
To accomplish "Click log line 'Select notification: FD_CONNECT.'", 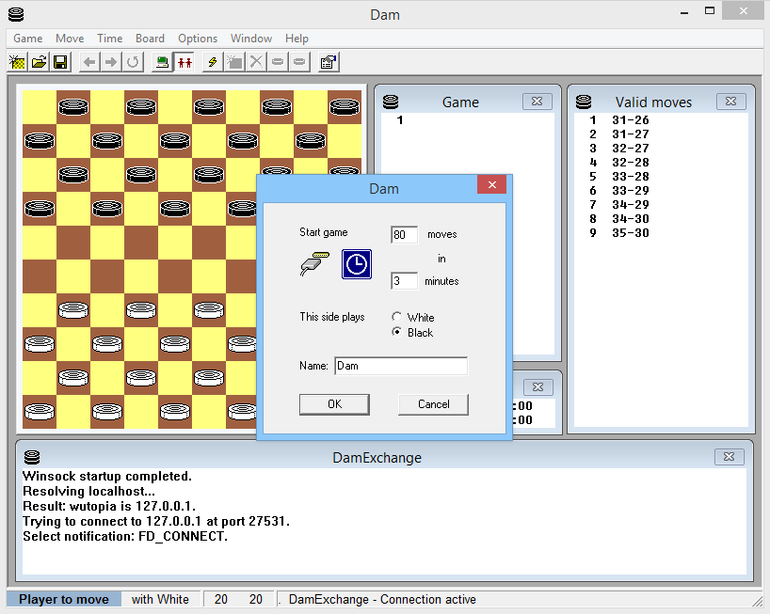I will click(x=125, y=536).
